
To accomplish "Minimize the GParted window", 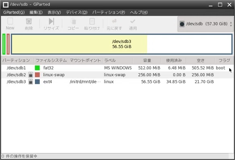I will pos(210,5).
